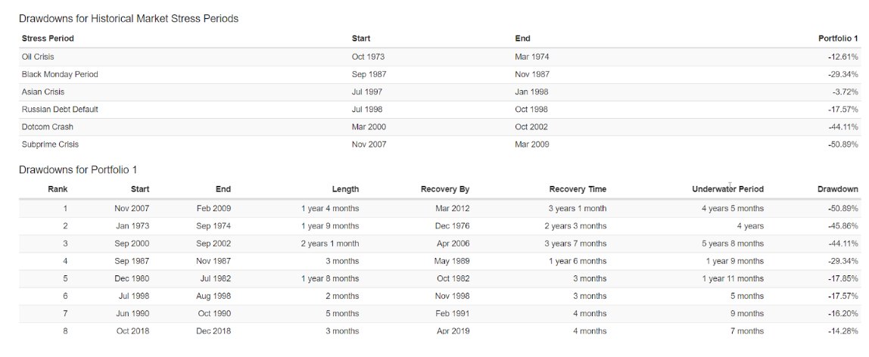Click the 'Dec 1976' recovery date
869x357 pixels.
(452, 226)
